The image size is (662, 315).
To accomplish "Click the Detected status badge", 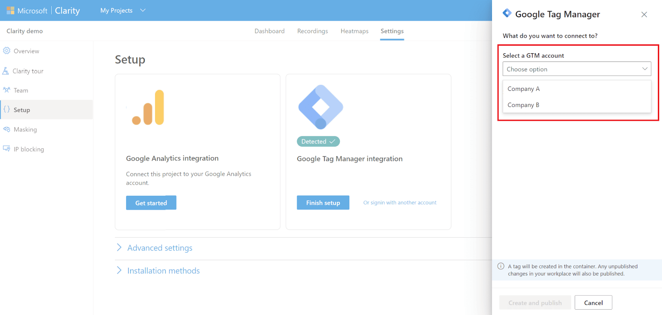I will (x=318, y=142).
